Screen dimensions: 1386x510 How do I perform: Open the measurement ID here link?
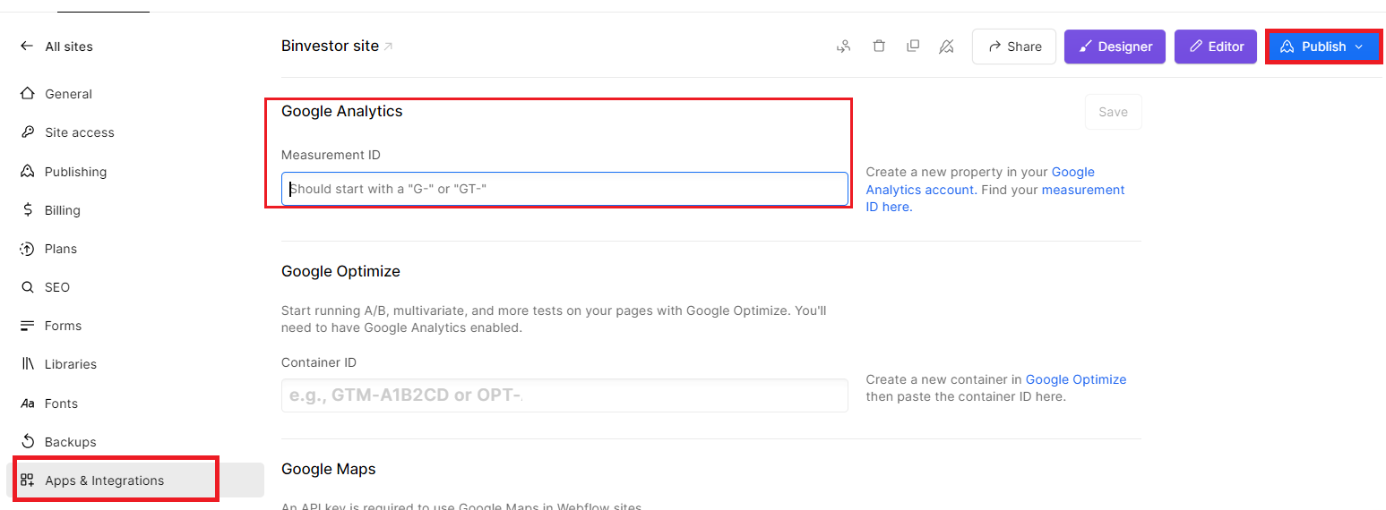995,198
